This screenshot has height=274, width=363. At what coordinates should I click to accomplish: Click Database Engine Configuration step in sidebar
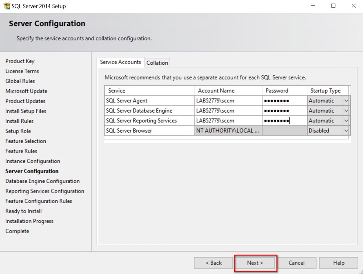pyautogui.click(x=42, y=181)
